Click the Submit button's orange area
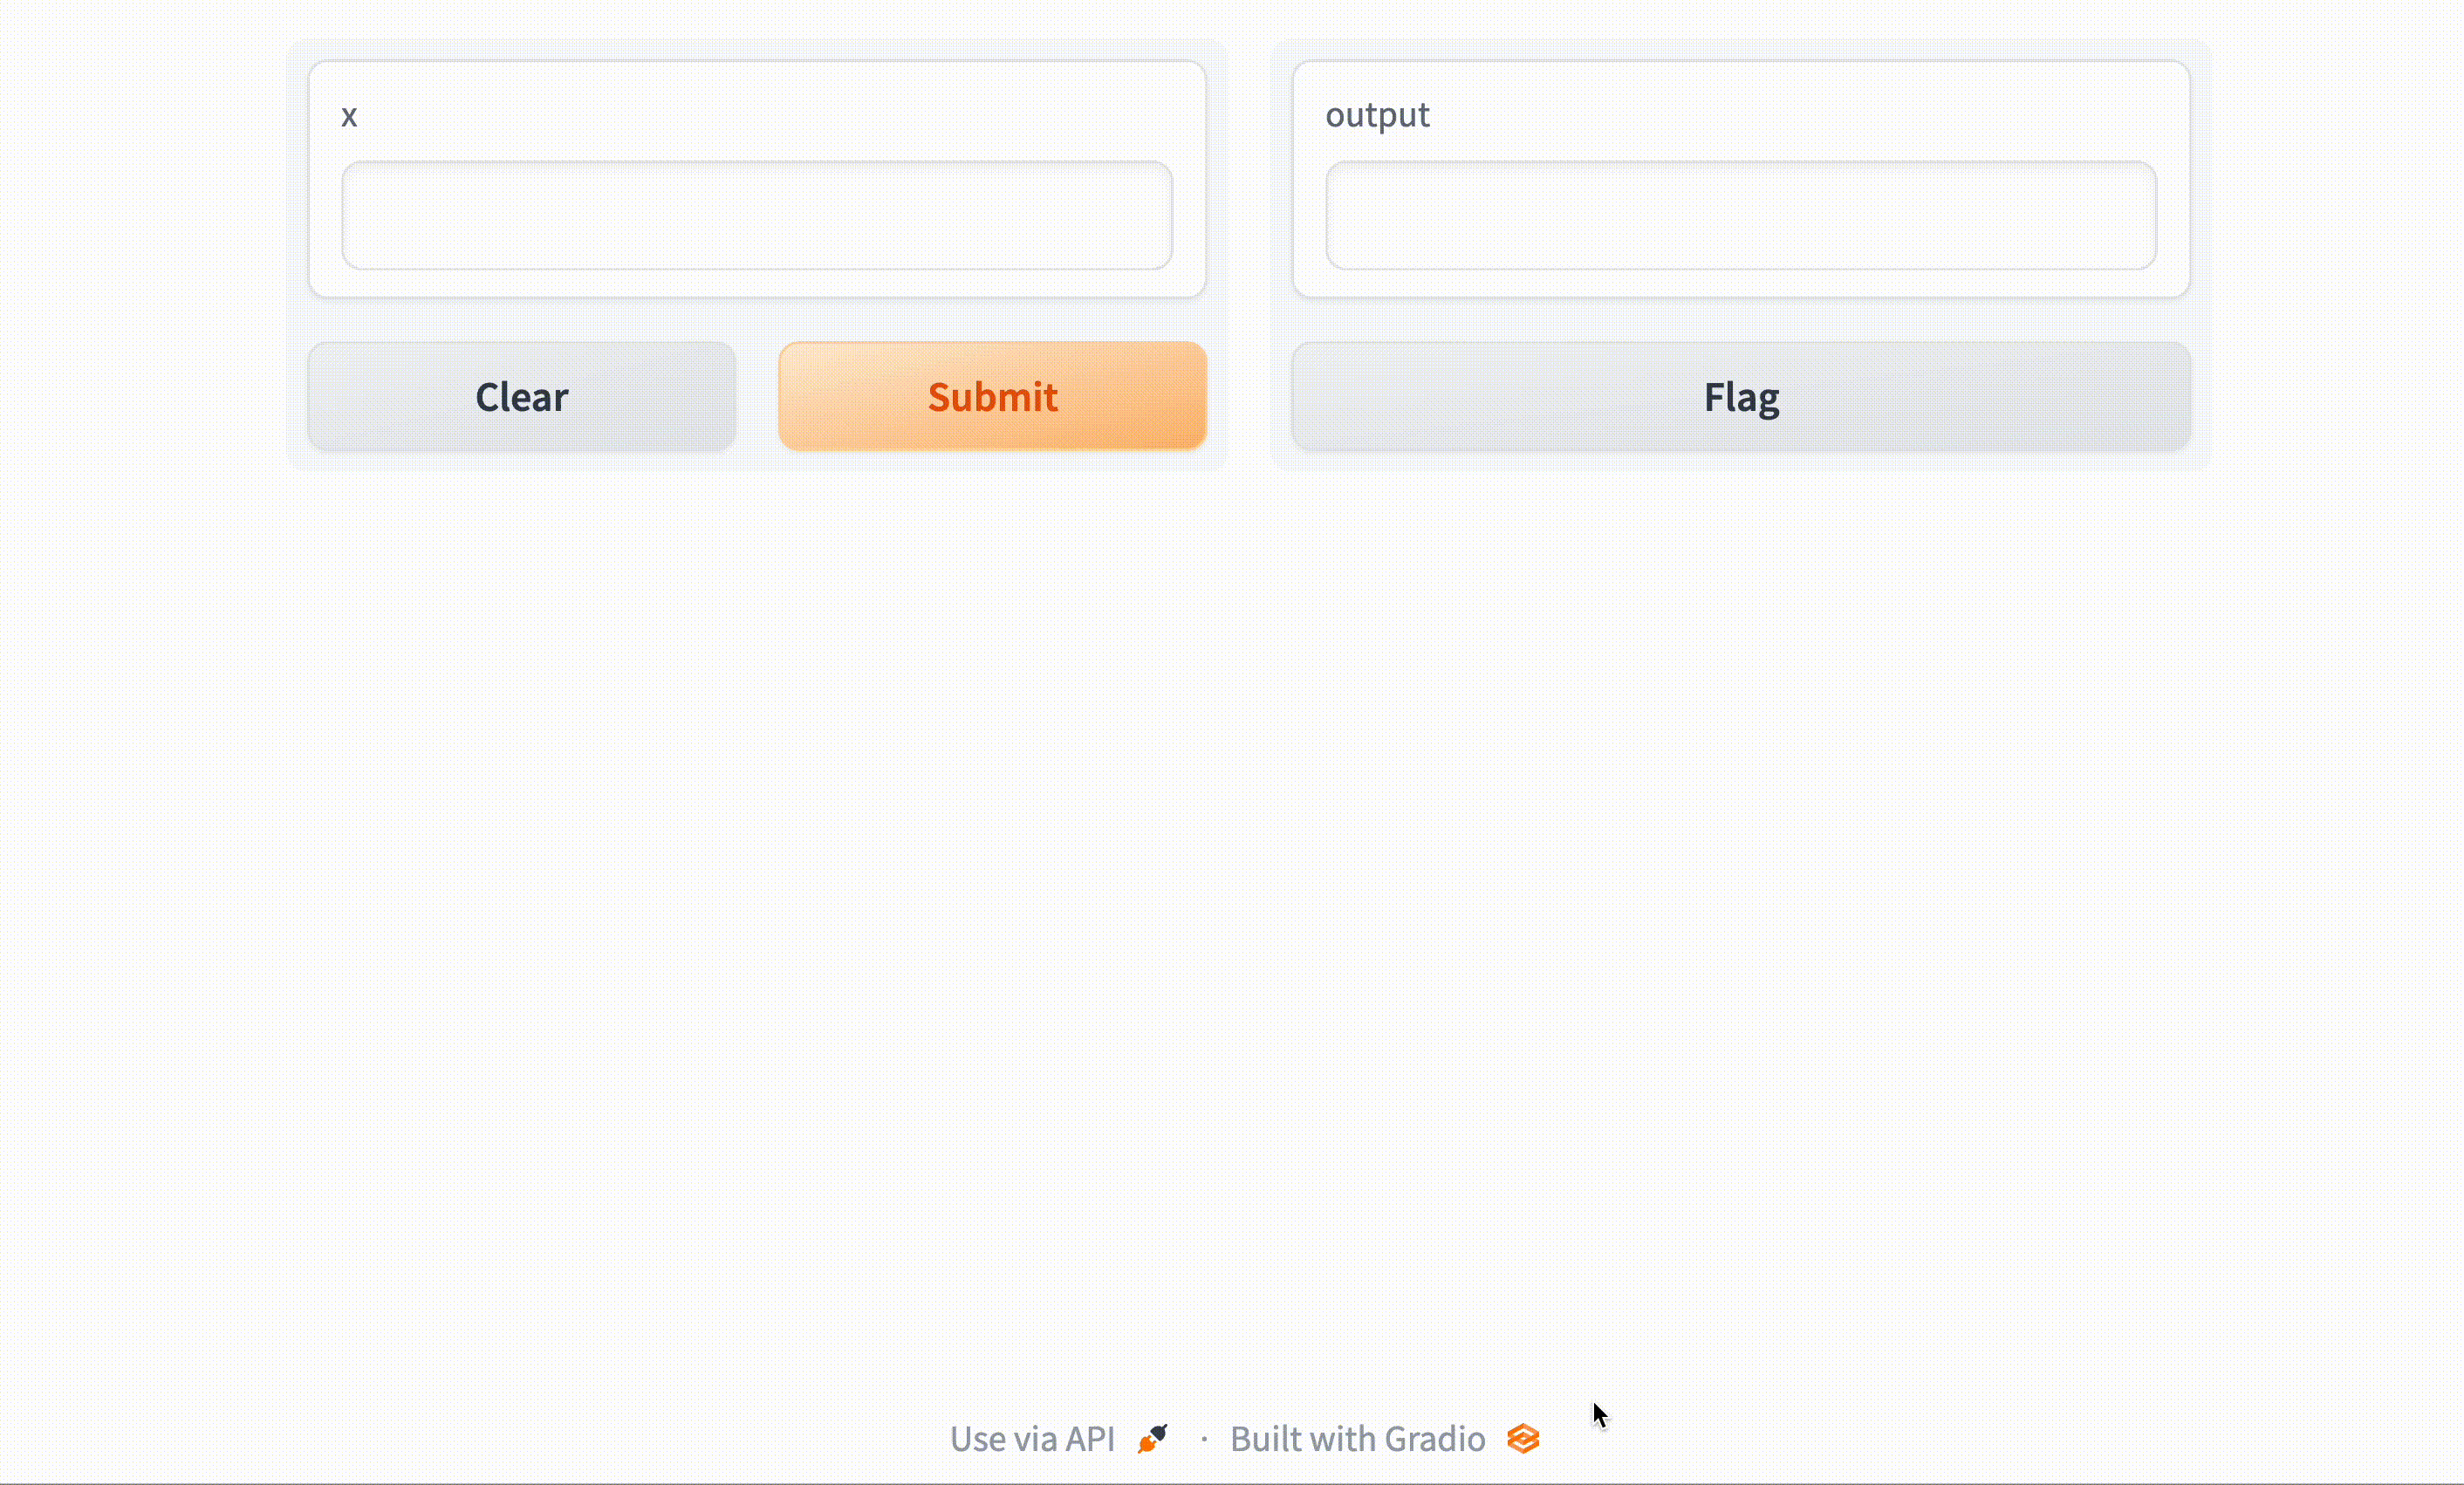 [992, 396]
